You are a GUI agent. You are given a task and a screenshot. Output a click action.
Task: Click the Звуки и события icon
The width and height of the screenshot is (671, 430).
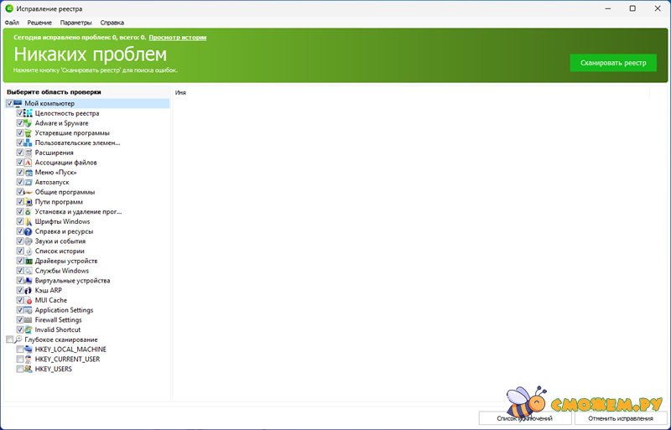[x=28, y=241]
